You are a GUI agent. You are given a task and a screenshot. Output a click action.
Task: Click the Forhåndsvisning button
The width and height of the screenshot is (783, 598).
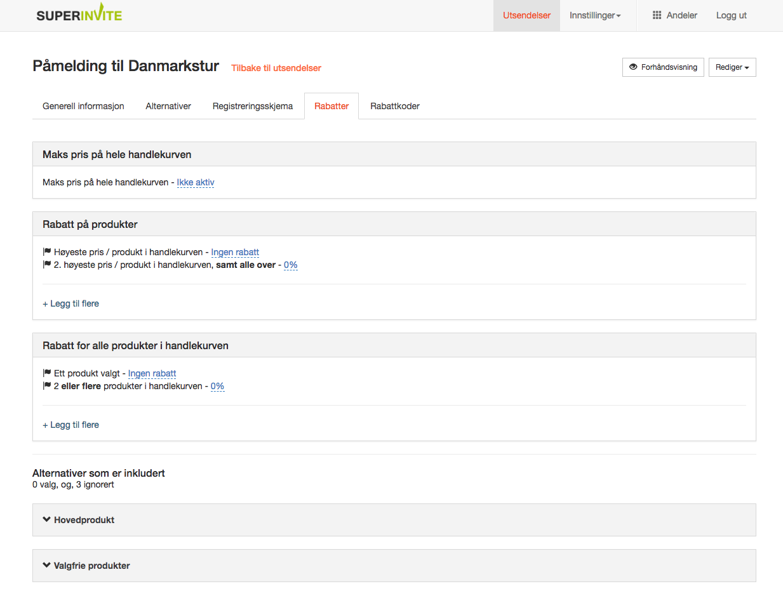(x=663, y=67)
